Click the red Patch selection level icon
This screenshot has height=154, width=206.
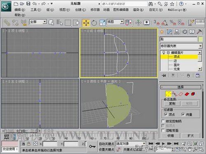coord(187,94)
